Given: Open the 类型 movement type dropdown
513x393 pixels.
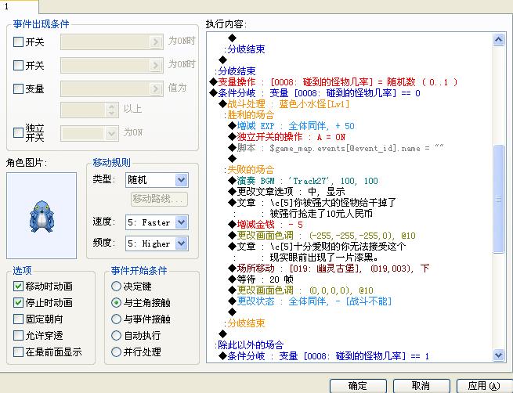Looking at the screenshot, I should (181, 180).
